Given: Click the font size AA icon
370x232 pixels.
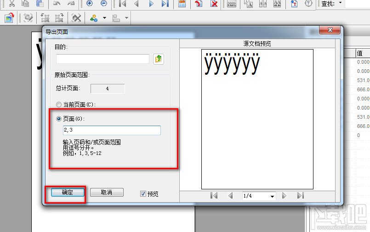Looking at the screenshot, I should click(248, 4).
